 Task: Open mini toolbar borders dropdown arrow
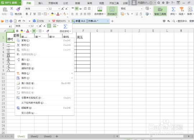point(43,31)
